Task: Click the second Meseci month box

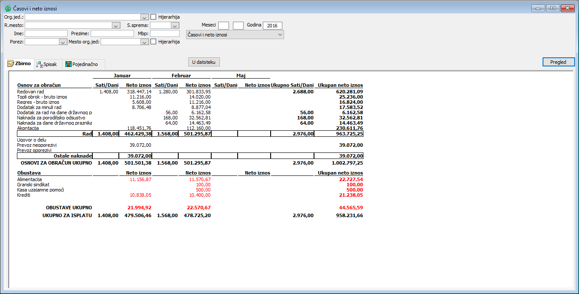Action: point(238,26)
